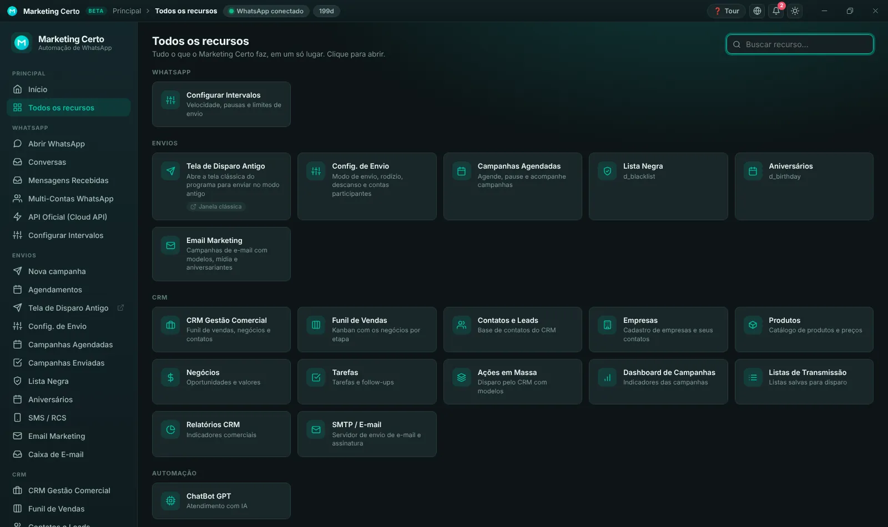Click the Principal breadcrumb link
This screenshot has height=527, width=888.
127,11
